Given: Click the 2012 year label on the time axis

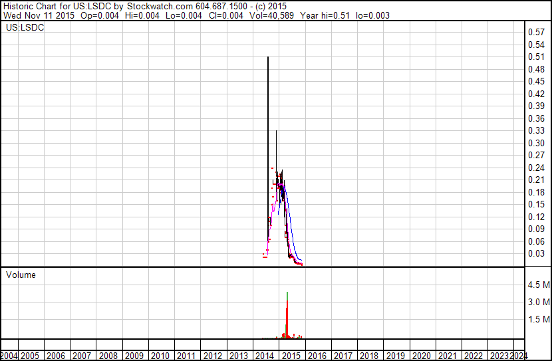Looking at the screenshot, I should (x=213, y=356).
